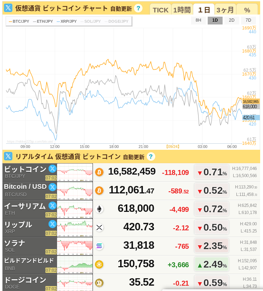Click the orange Bitcoin coin icon in BTC/JPY row
This screenshot has height=291, width=263.
tap(99, 172)
